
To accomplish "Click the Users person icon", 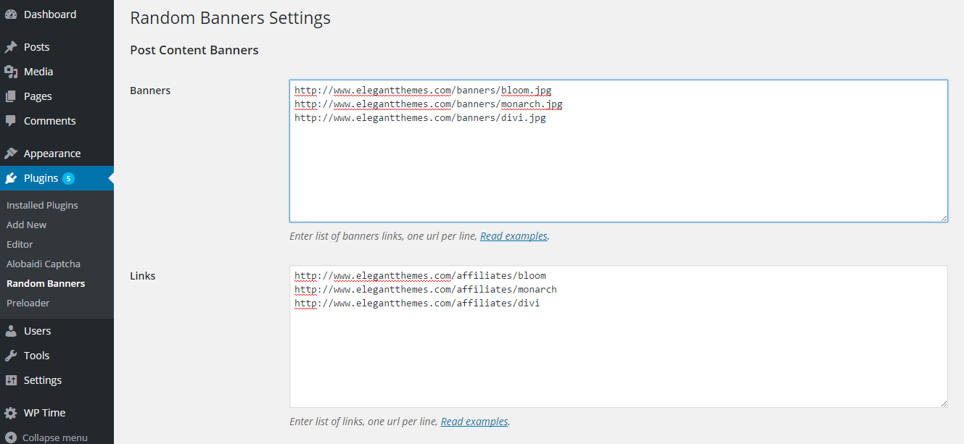I will point(11,331).
